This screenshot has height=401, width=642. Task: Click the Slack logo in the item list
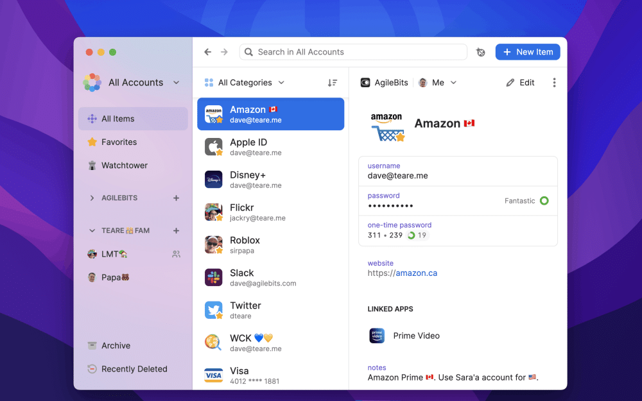click(213, 277)
